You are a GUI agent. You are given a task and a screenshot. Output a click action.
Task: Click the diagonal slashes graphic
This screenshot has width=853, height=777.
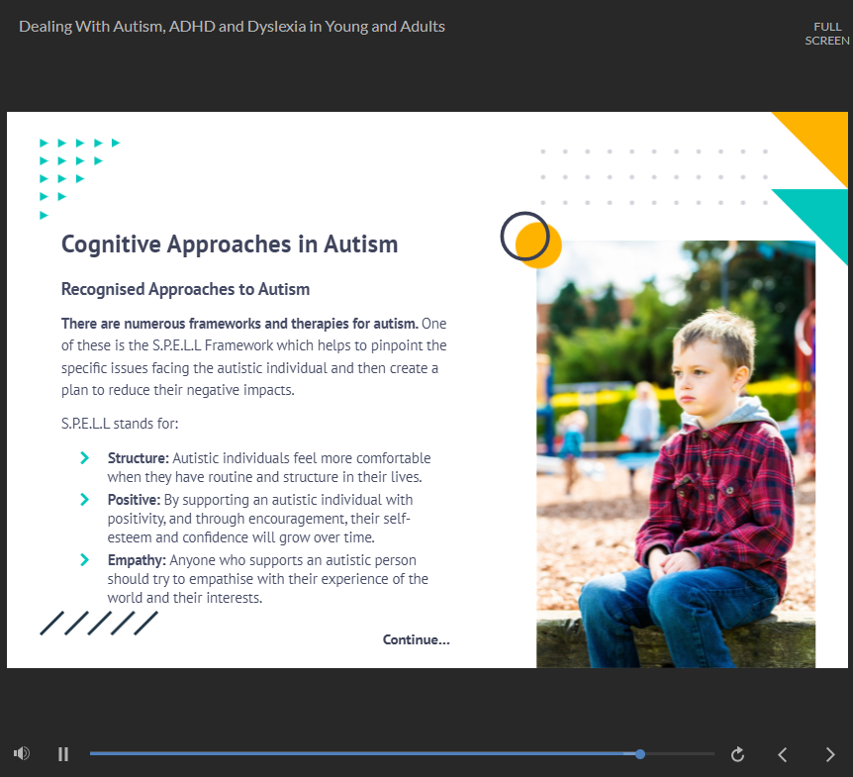point(99,624)
